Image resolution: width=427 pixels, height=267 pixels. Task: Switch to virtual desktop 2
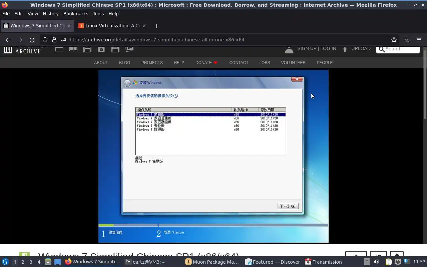click(23, 262)
